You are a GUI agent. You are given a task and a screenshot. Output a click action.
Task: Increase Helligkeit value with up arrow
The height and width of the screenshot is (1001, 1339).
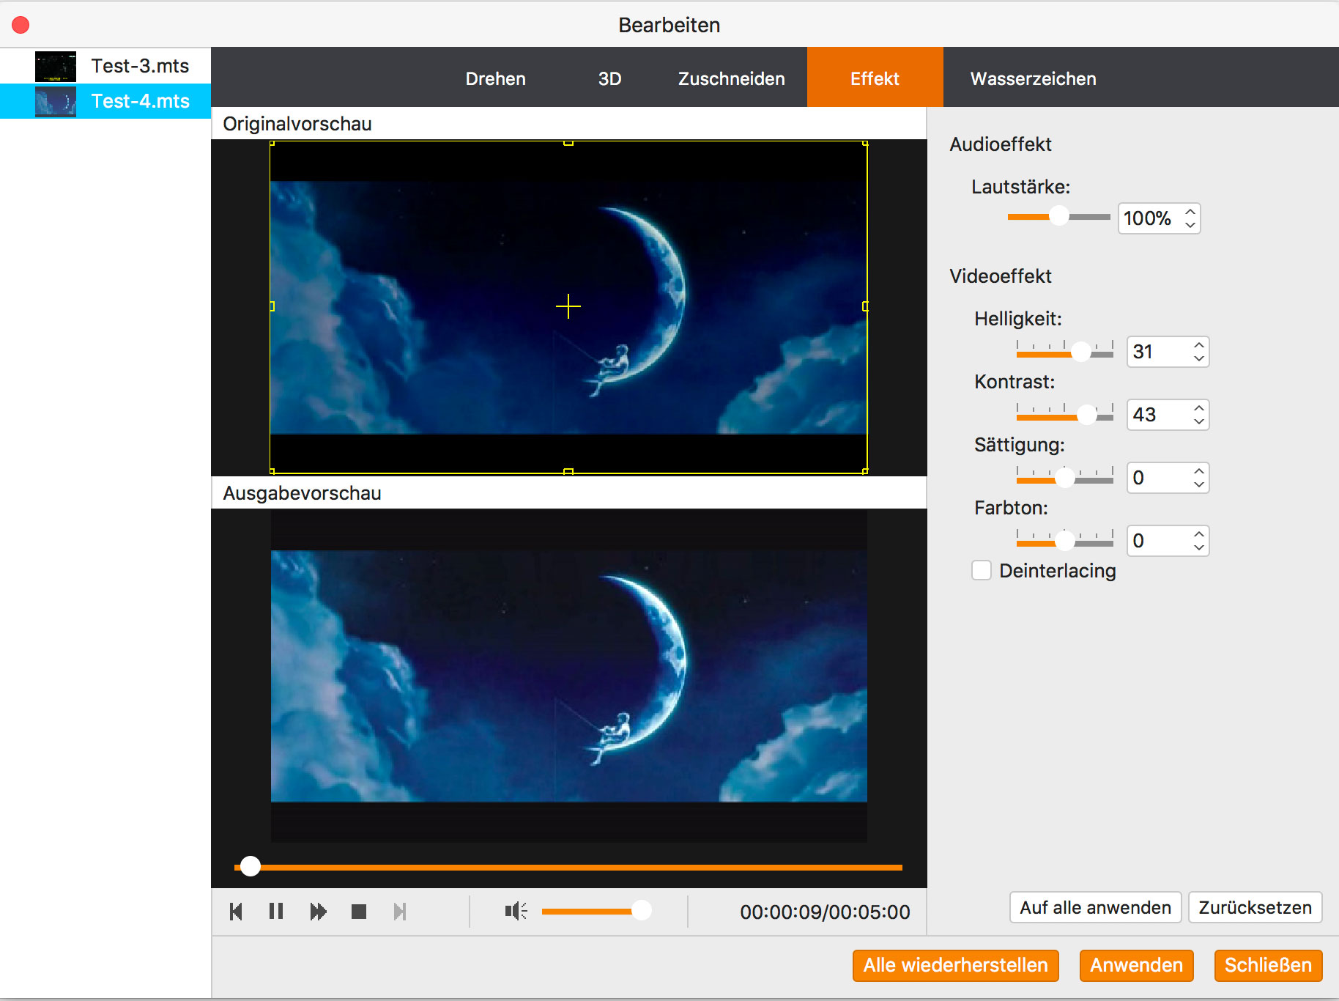pyautogui.click(x=1199, y=345)
